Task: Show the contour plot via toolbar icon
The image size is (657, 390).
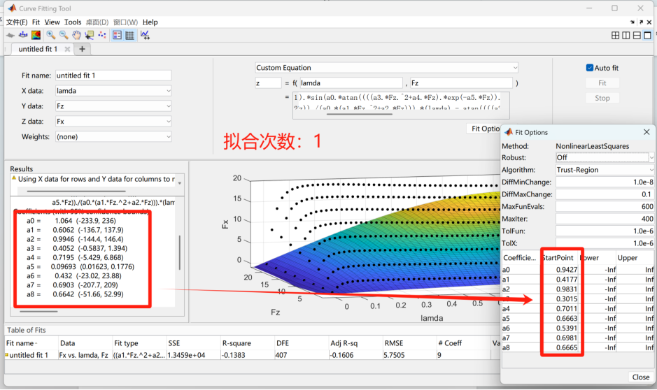Action: click(x=36, y=35)
